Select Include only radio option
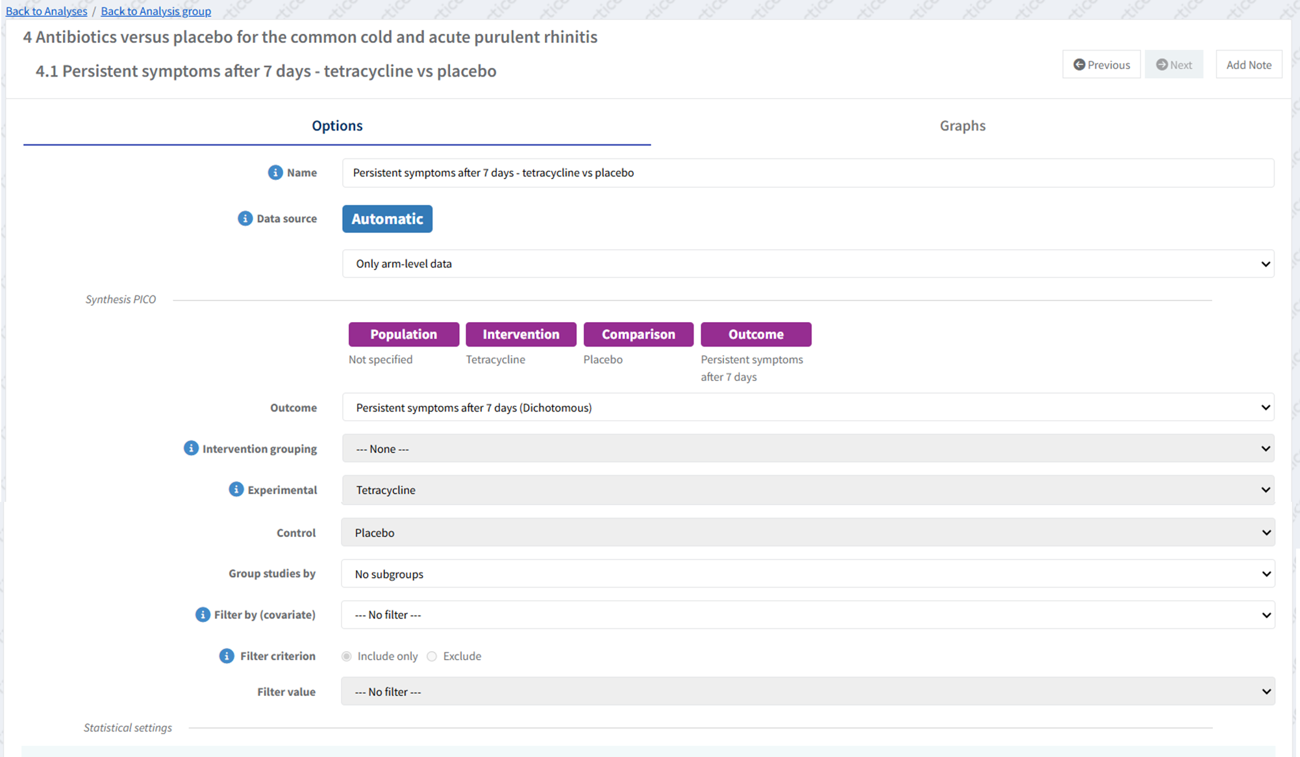This screenshot has height=757, width=1300. tap(347, 656)
